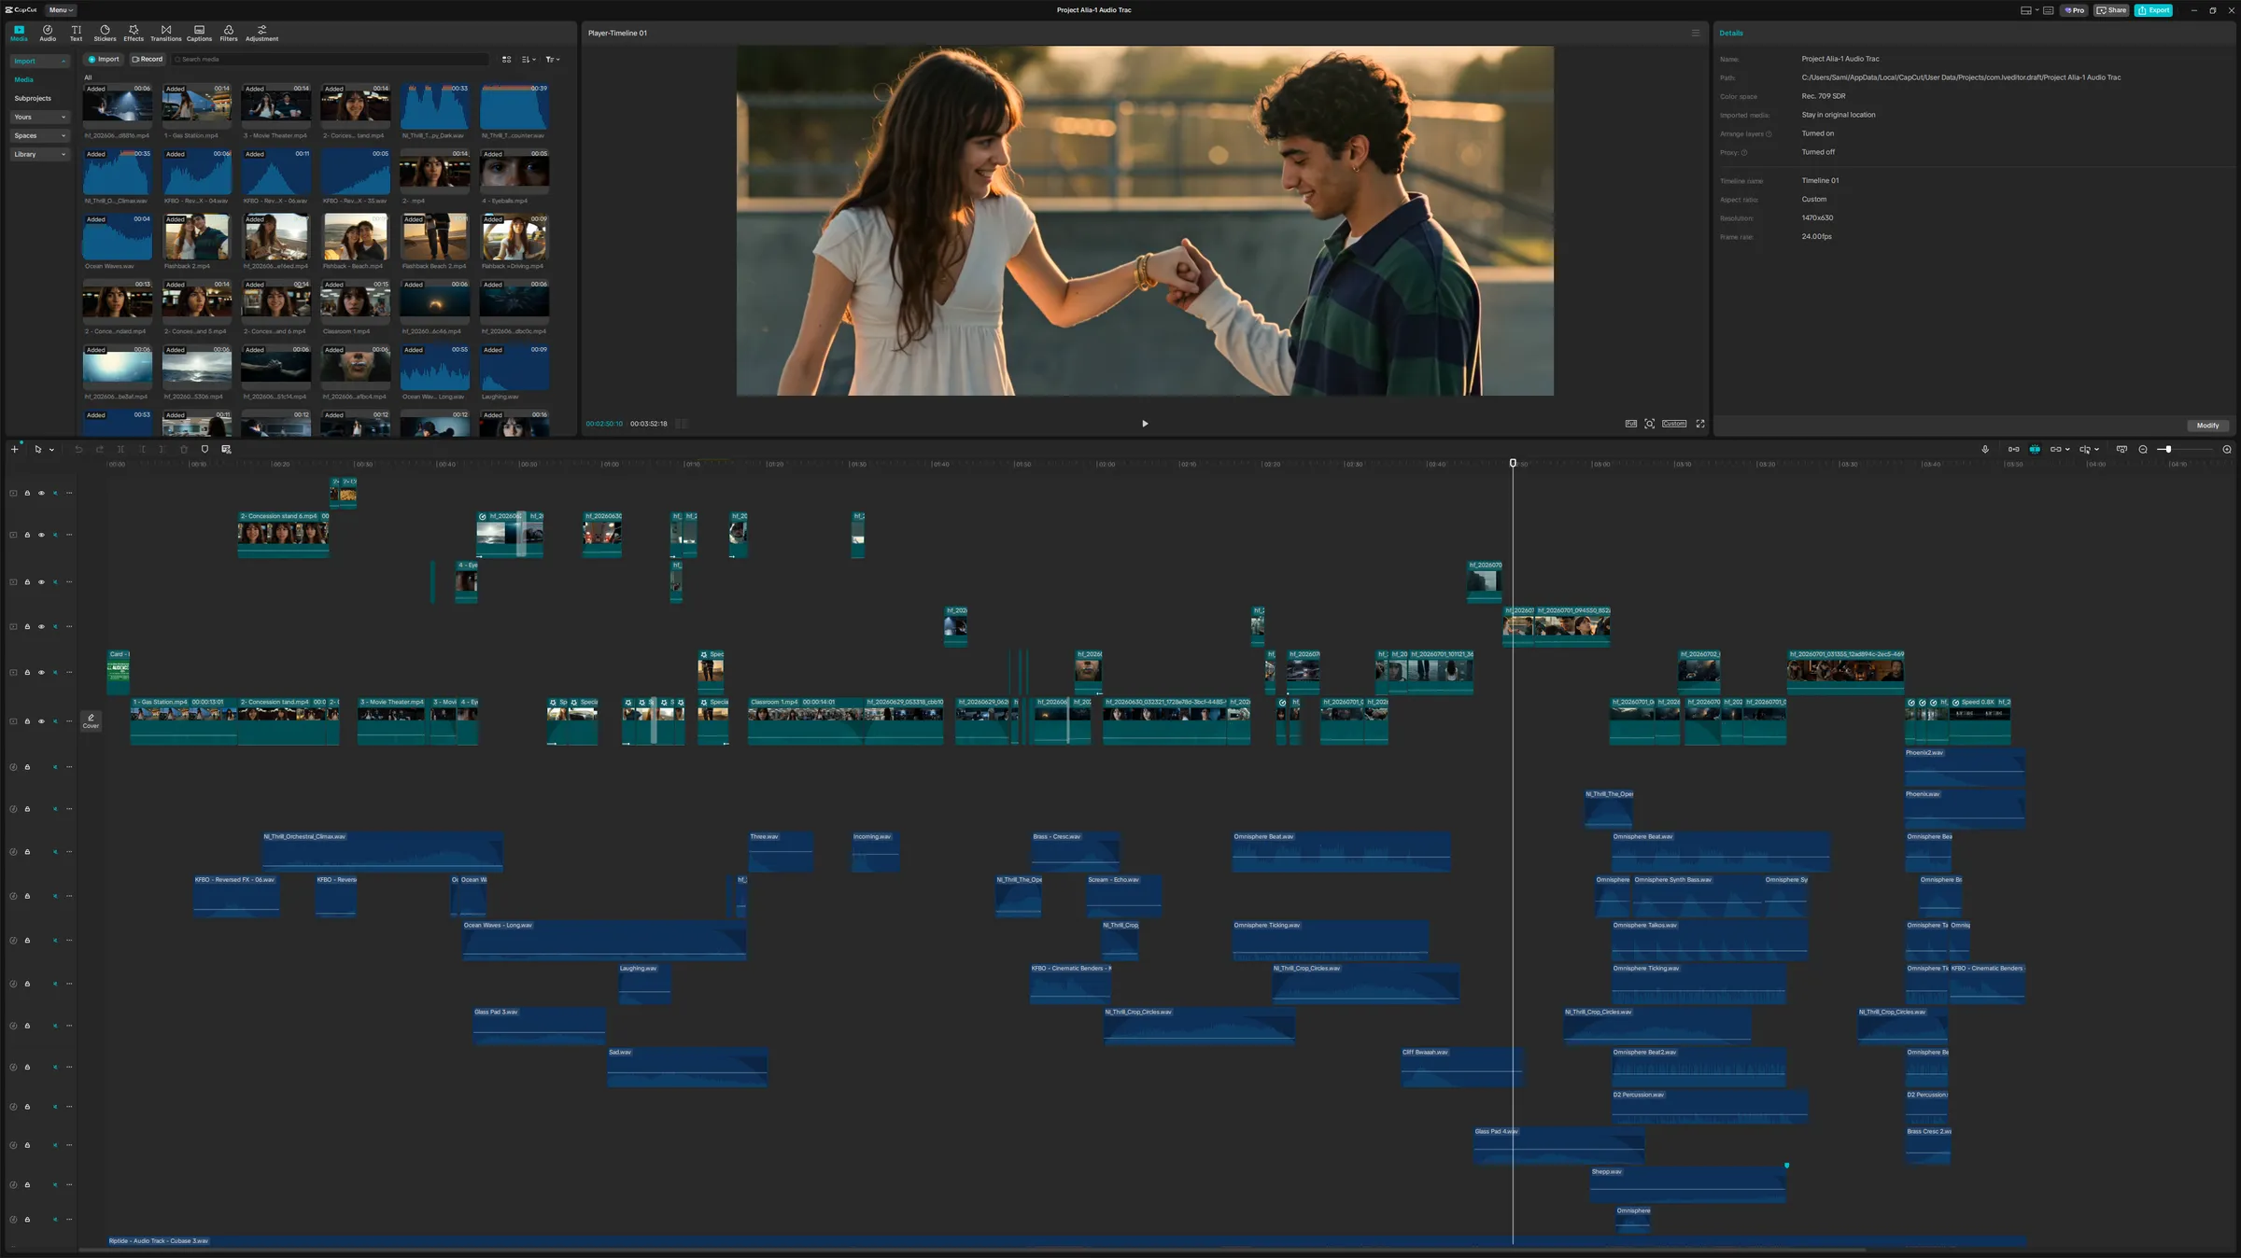Viewport: 2241px width, 1258px height.
Task: Open the player hamburger menu
Action: point(1696,33)
